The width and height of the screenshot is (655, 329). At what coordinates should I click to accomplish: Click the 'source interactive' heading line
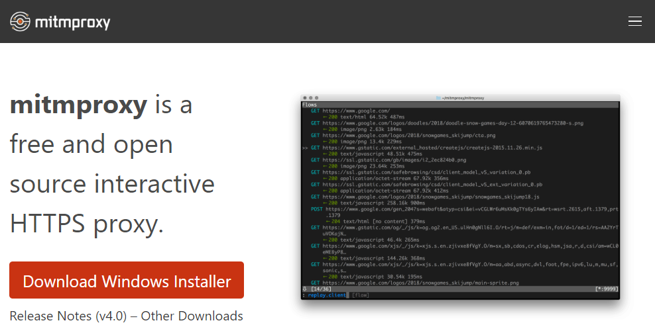(x=112, y=184)
